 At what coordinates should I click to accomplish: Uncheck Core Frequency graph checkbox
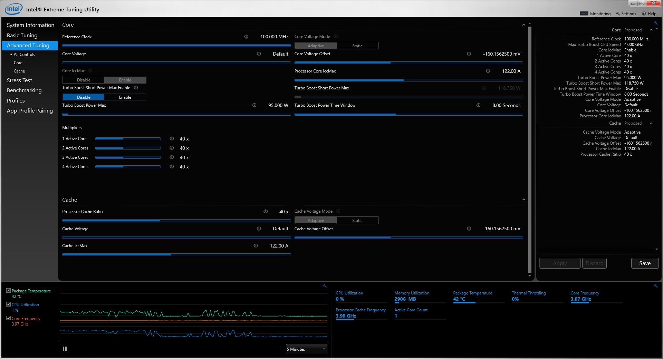8,318
